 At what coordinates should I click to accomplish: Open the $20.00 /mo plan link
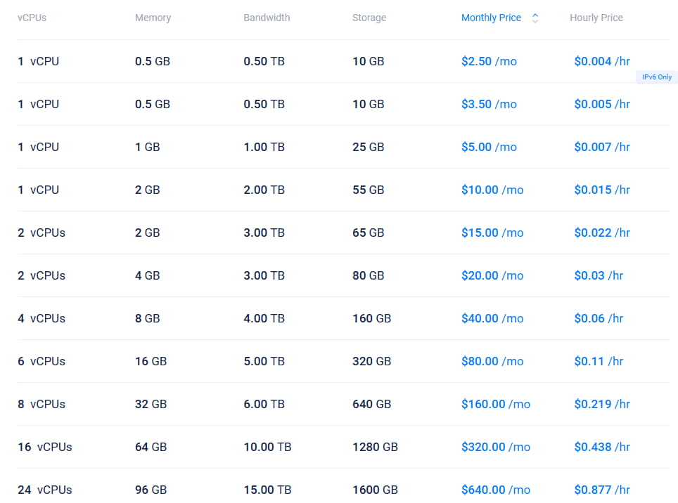pyautogui.click(x=492, y=275)
